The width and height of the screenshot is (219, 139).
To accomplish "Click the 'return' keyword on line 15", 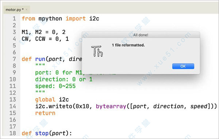I will click(x=45, y=113).
